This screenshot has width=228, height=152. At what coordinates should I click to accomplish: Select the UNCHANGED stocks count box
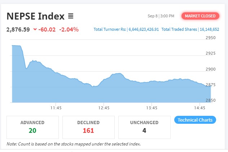(x=144, y=127)
